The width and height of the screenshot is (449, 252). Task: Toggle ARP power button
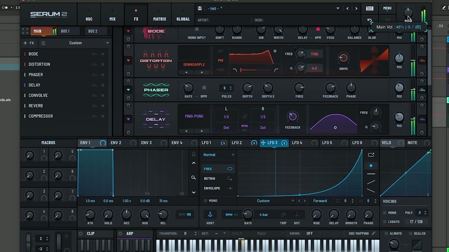[x=120, y=233]
